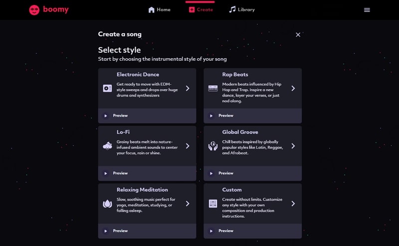Click the Lo-Fi rain cloud icon

(107, 146)
